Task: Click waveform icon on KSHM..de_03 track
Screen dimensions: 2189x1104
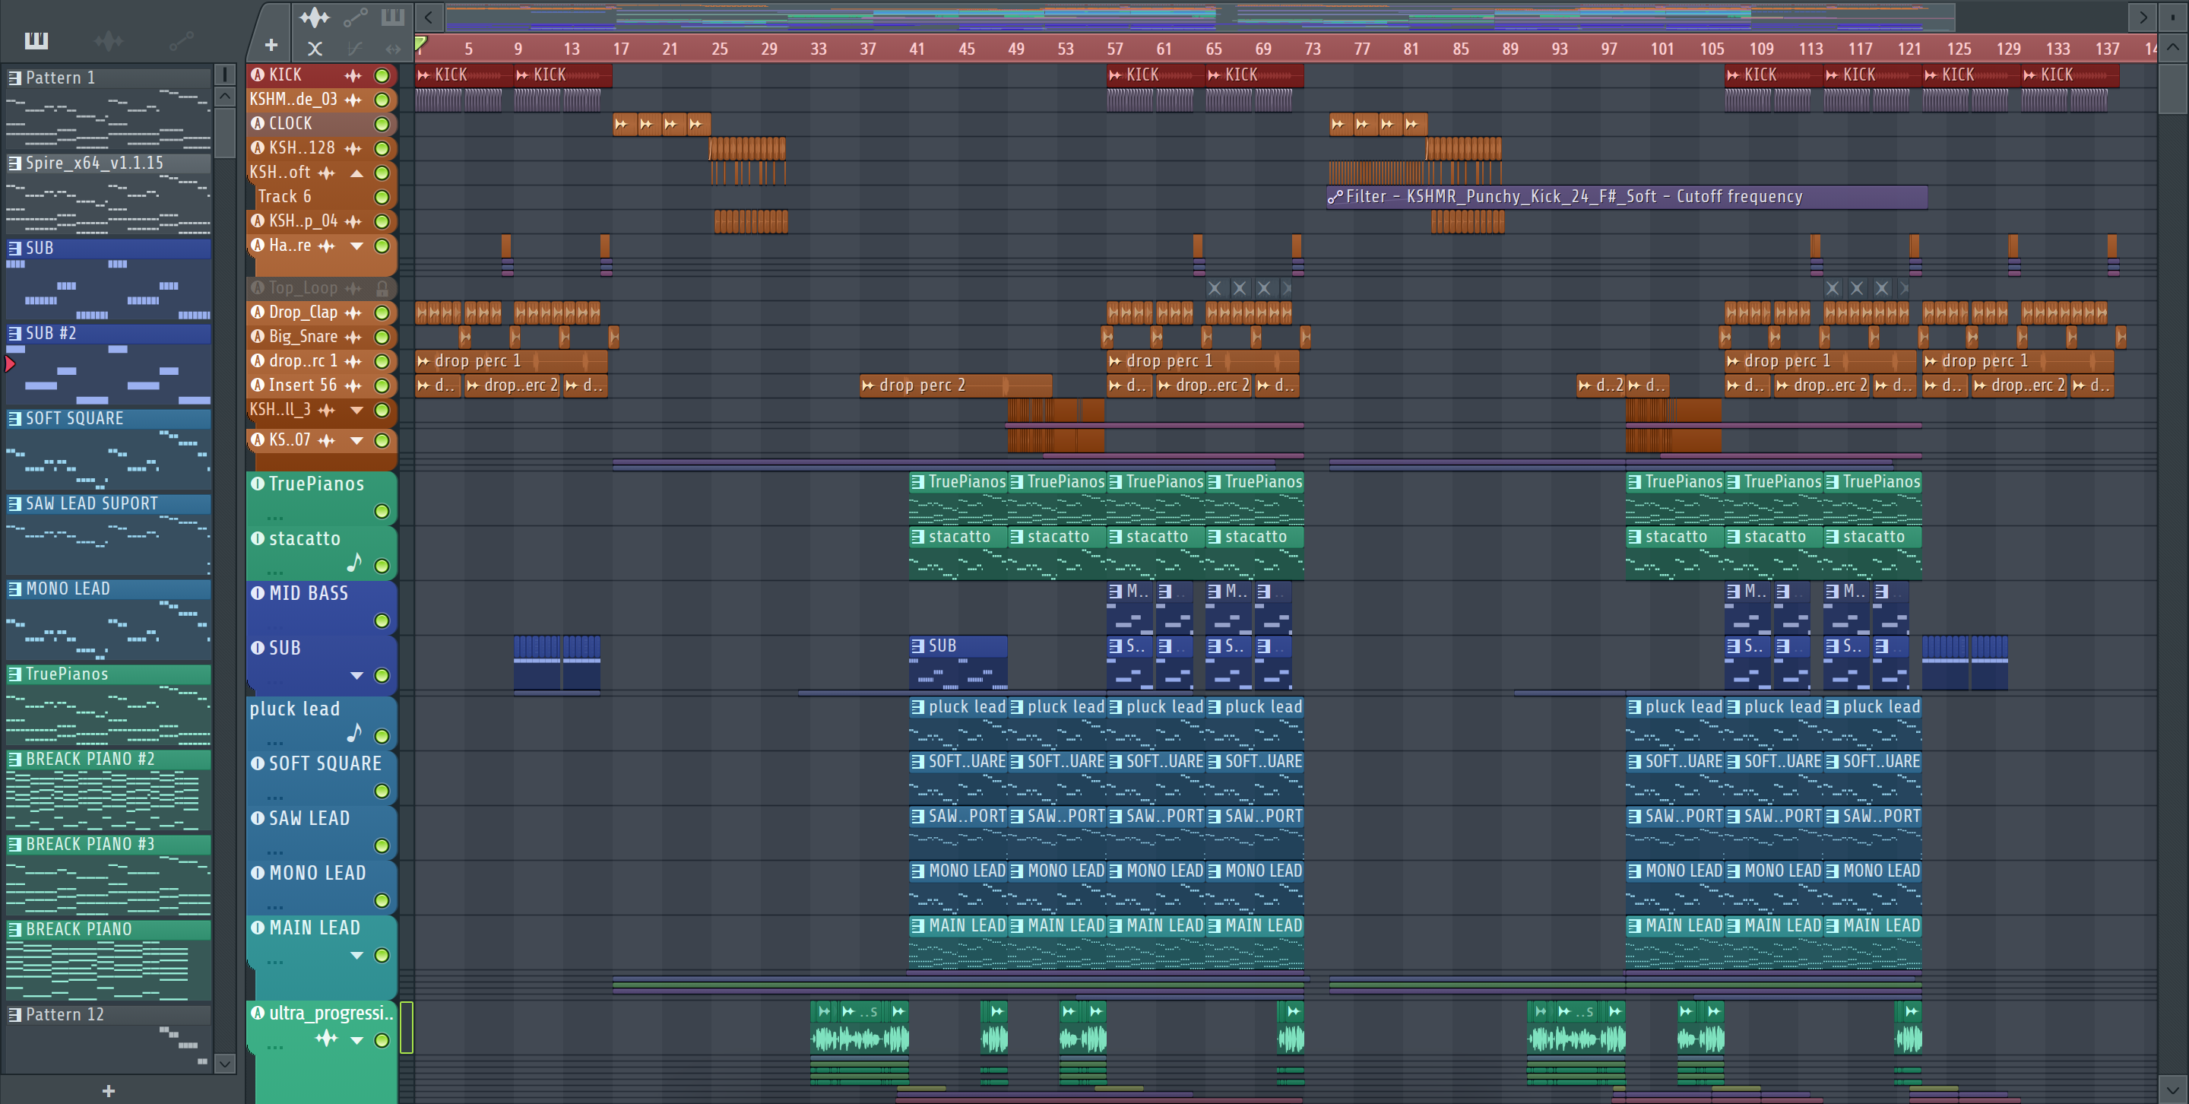Action: [353, 100]
